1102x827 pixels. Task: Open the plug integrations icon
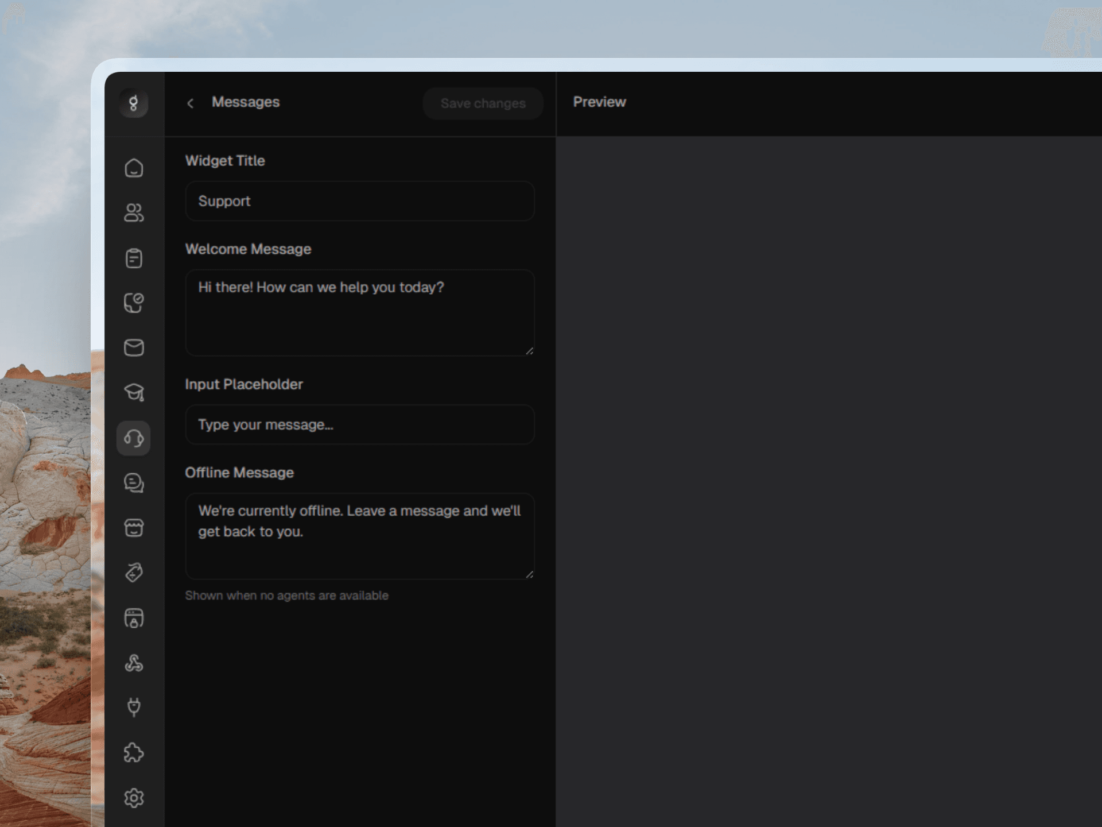pyautogui.click(x=134, y=708)
